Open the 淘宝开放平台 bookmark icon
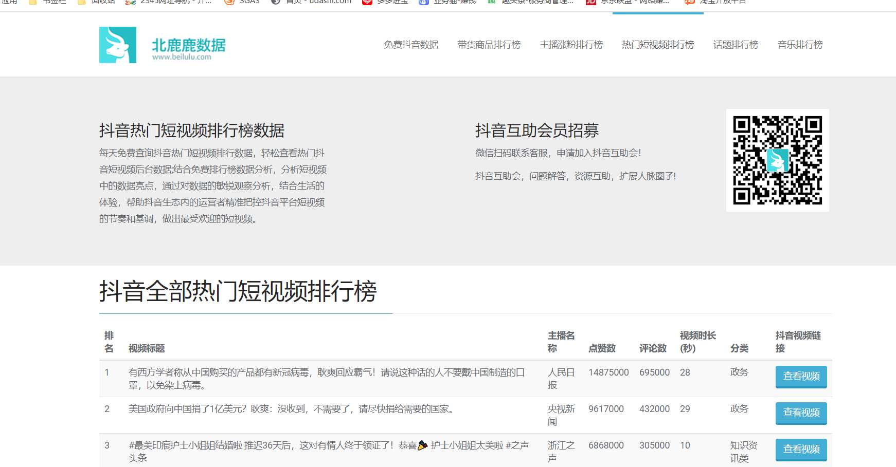The height and width of the screenshot is (467, 896). [x=689, y=2]
